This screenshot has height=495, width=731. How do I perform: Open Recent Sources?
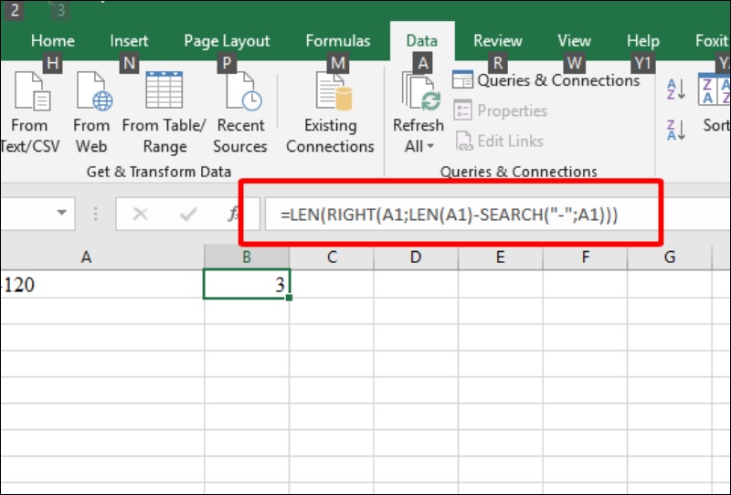pyautogui.click(x=240, y=93)
